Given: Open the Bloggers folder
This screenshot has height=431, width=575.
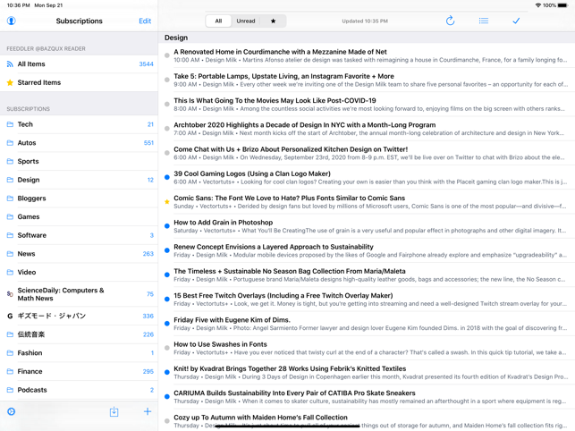Looking at the screenshot, I should (79, 199).
